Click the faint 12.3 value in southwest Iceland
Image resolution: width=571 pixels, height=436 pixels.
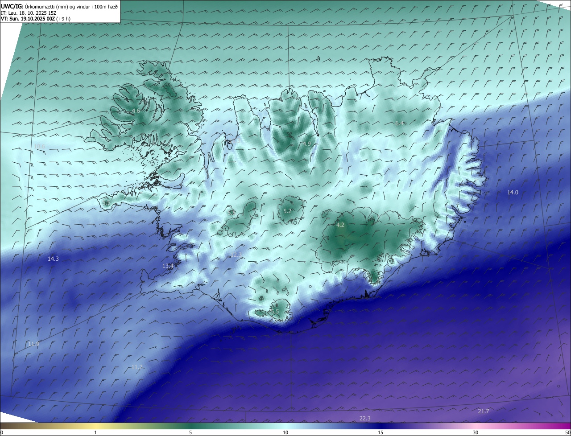click(x=236, y=255)
